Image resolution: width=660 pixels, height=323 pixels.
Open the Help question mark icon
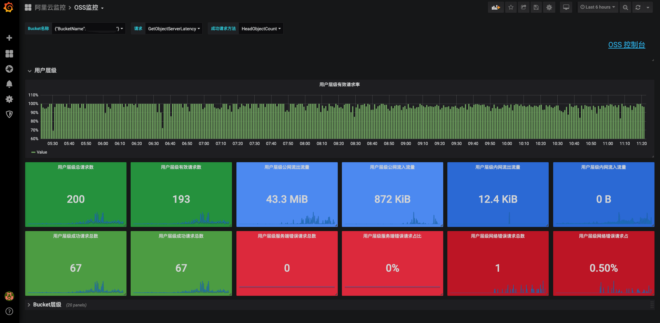coord(9,311)
